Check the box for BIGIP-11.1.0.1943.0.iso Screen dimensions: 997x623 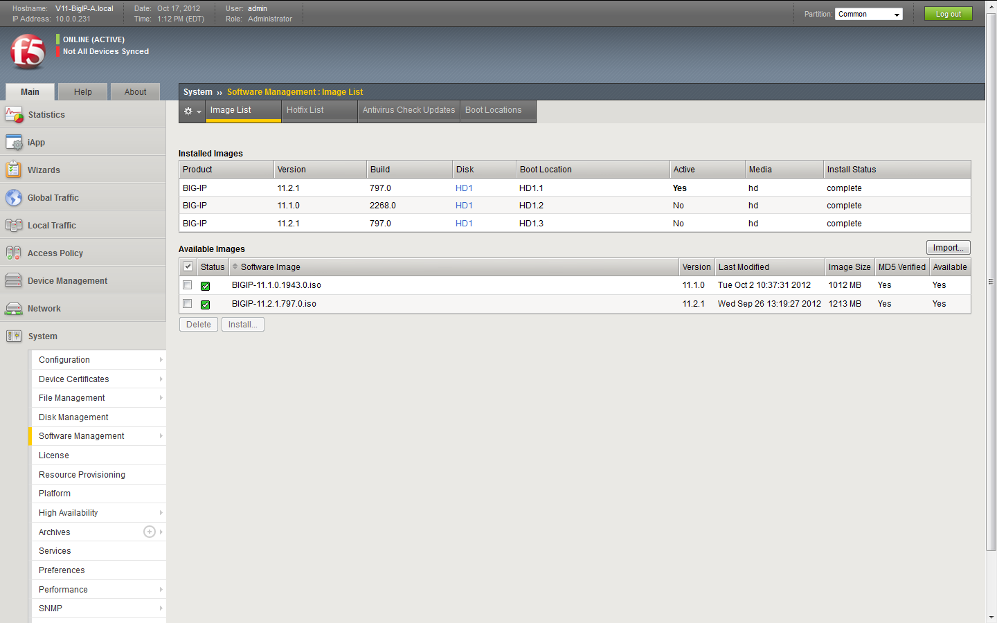pyautogui.click(x=187, y=285)
